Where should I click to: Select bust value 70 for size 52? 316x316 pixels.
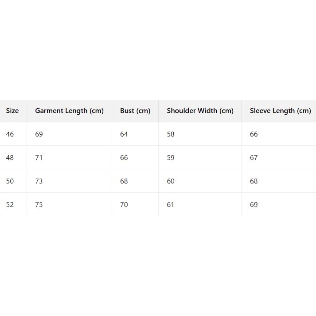pos(124,205)
